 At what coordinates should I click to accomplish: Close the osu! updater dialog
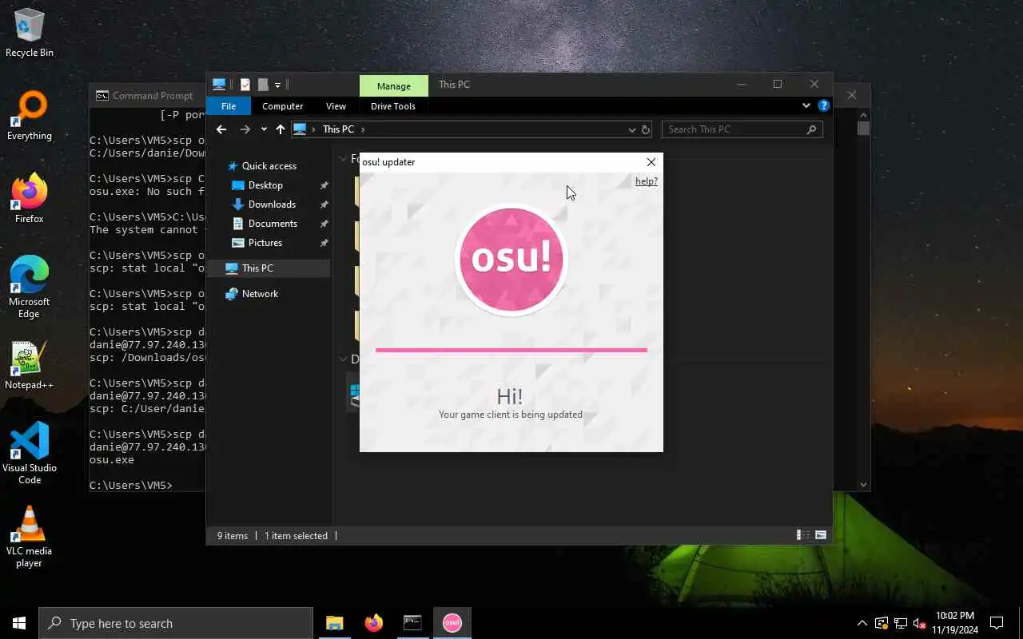click(x=651, y=162)
